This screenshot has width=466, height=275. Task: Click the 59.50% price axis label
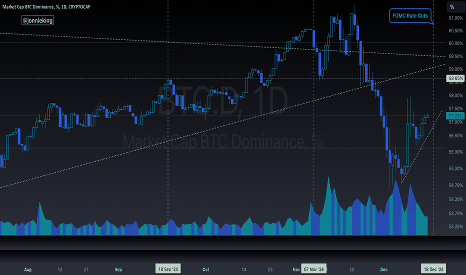coord(455,56)
